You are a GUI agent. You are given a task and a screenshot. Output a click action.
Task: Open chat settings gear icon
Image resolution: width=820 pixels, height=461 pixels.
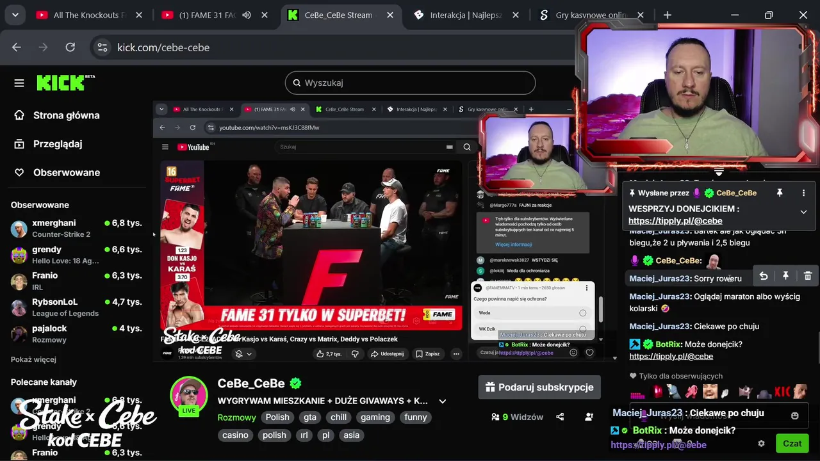761,443
